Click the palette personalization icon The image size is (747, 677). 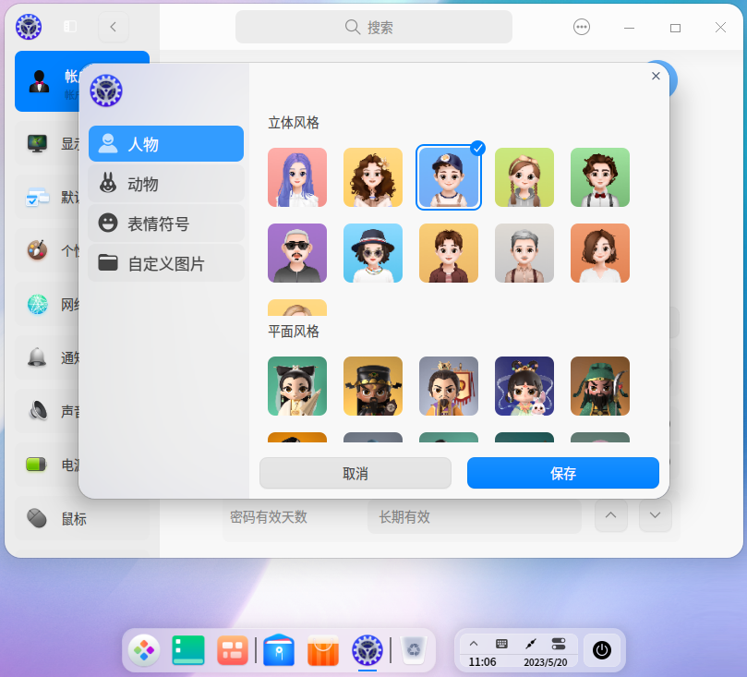[37, 250]
